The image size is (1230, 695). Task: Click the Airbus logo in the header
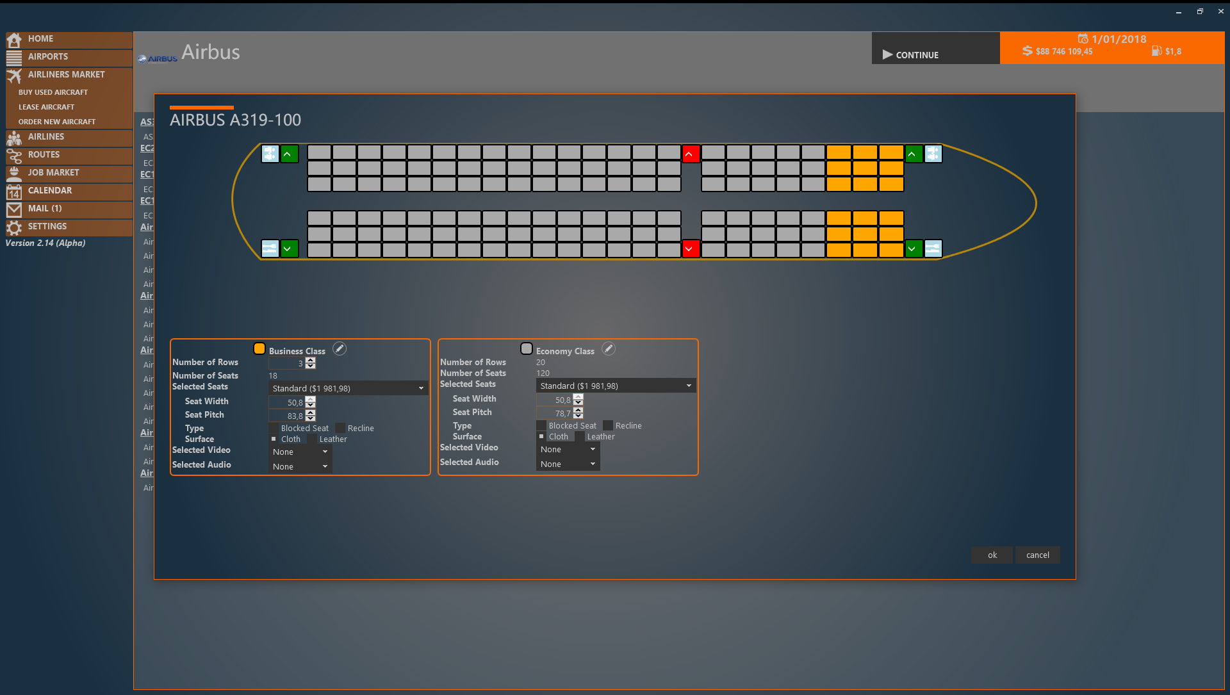click(158, 58)
